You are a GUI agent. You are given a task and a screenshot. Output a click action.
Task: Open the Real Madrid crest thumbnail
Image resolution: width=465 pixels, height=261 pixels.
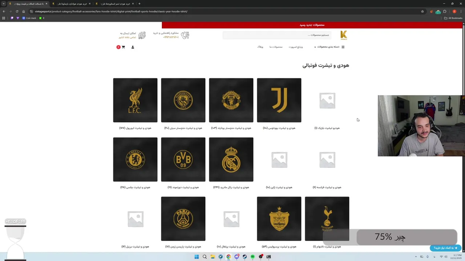[231, 159]
